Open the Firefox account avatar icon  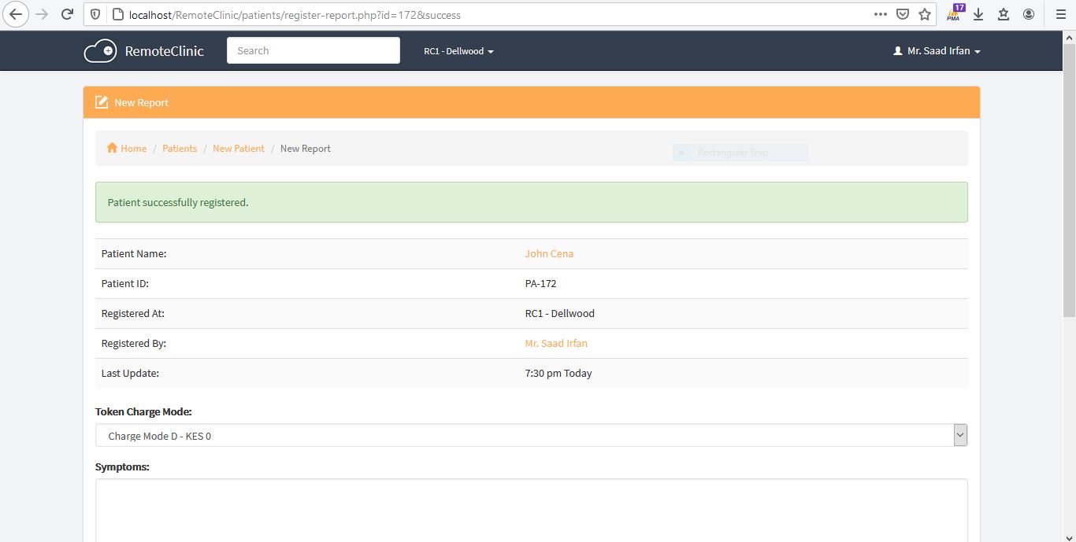point(1029,14)
